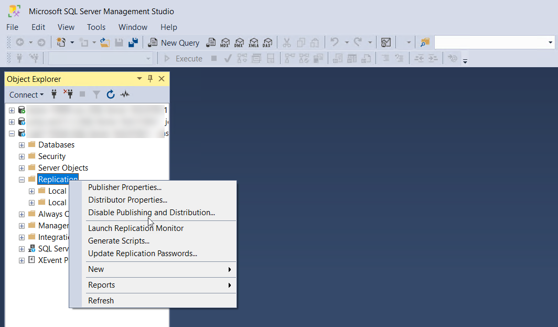
Task: Open the File menu
Action: pos(12,27)
